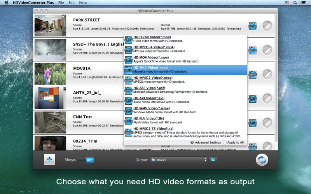Open format icon on CNN Test row
The image size is (311, 194).
pos(253,123)
